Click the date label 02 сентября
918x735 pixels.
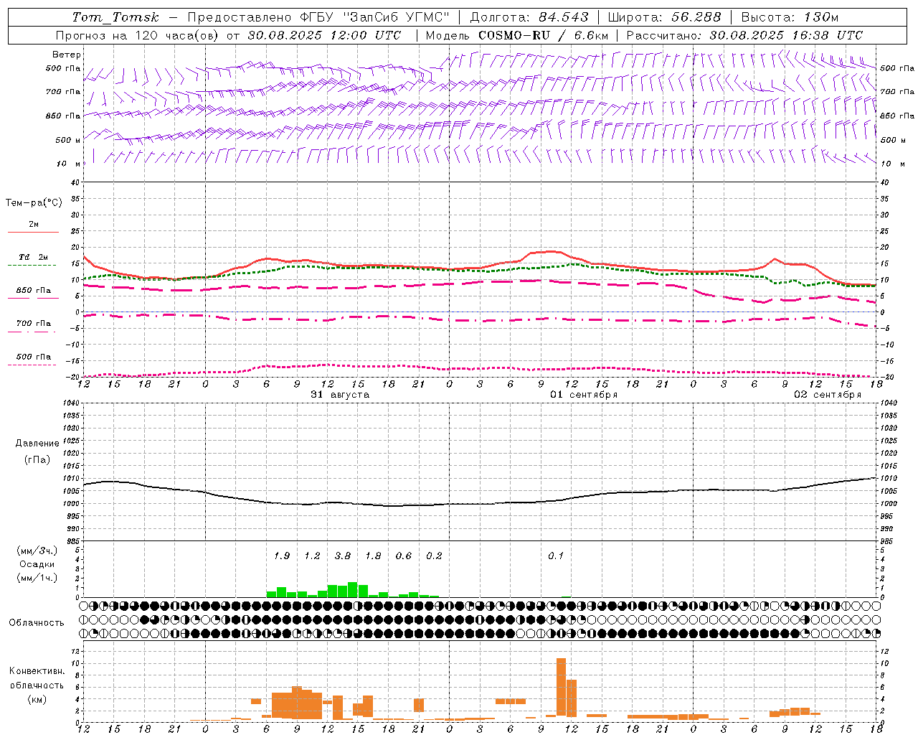click(828, 395)
